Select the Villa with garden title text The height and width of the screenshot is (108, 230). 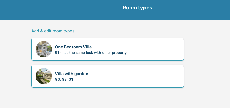(71, 74)
